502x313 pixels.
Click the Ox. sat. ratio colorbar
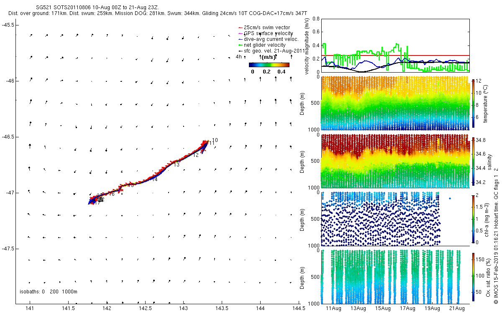coord(474,275)
